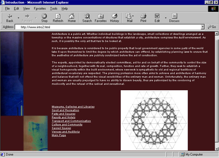The height and width of the screenshot is (158, 219).
Task: Print the page with Print icon
Action: pos(143,16)
